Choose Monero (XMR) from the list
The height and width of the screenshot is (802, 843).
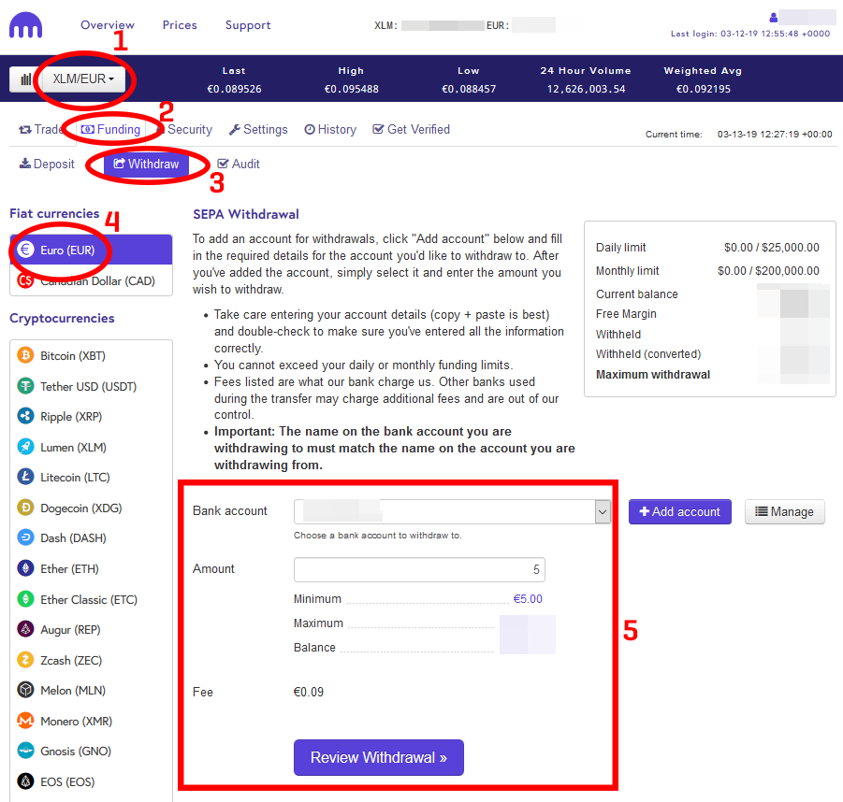[91, 721]
